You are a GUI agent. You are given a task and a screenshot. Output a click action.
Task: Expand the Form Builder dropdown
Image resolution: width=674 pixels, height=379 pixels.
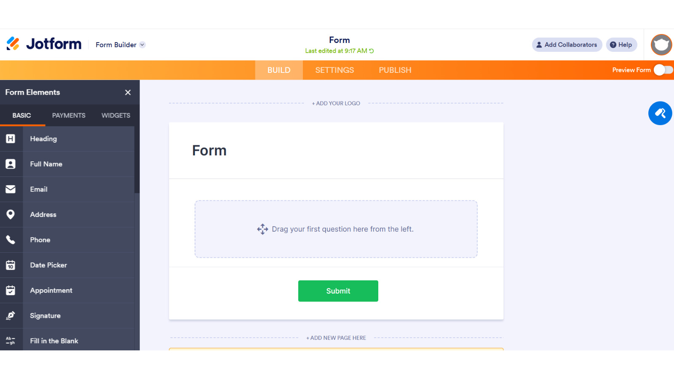(120, 45)
